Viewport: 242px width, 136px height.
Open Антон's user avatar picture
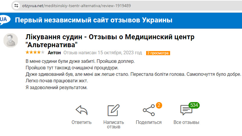(11, 40)
